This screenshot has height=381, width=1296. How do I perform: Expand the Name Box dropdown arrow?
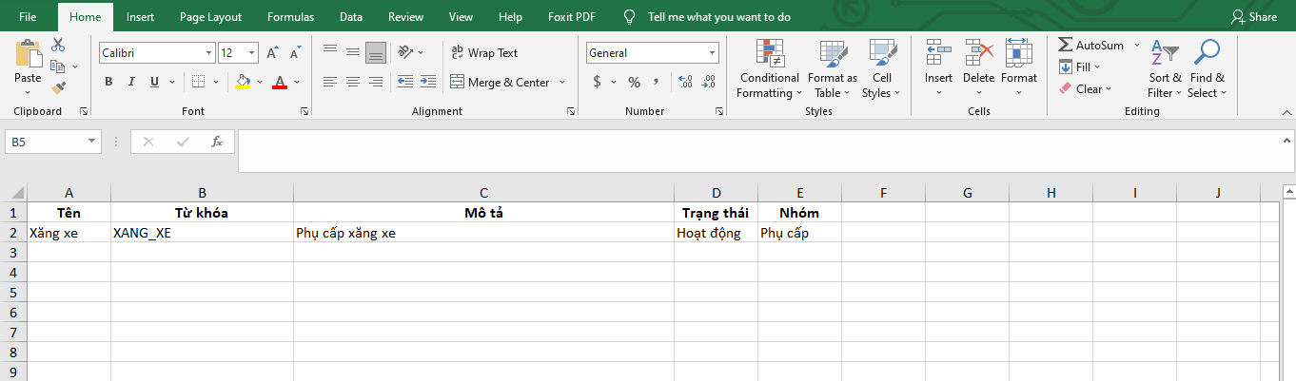(92, 142)
